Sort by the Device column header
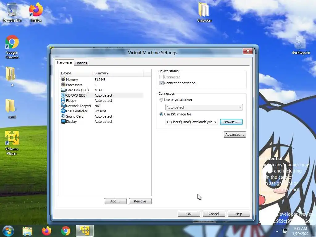The image size is (316, 237). tap(76, 73)
